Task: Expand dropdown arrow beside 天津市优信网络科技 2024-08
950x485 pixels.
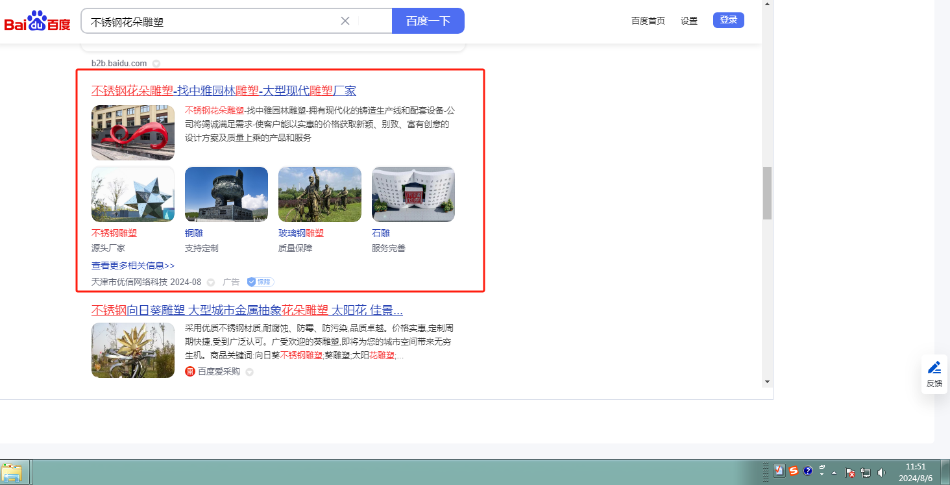Action: pos(210,282)
